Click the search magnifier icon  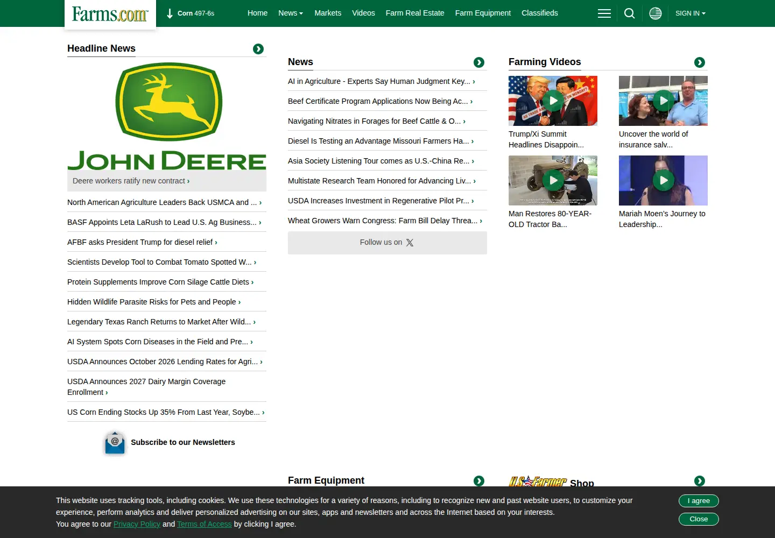point(629,13)
